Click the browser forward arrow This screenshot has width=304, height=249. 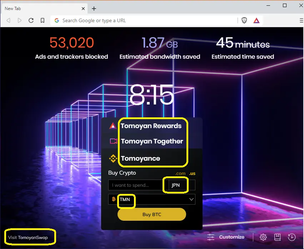[x=19, y=20]
